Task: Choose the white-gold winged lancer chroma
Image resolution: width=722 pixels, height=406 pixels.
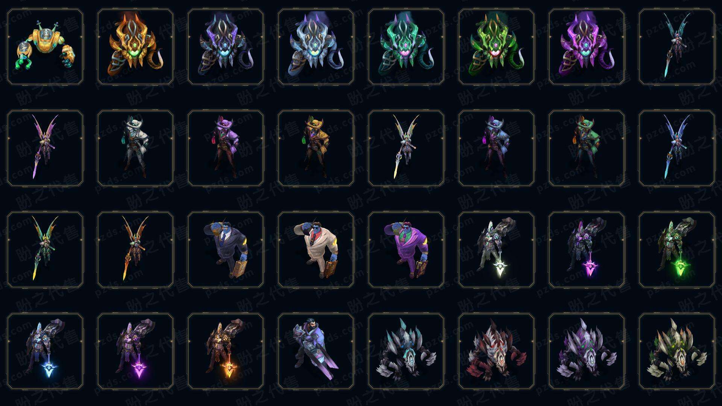Action: pyautogui.click(x=406, y=148)
